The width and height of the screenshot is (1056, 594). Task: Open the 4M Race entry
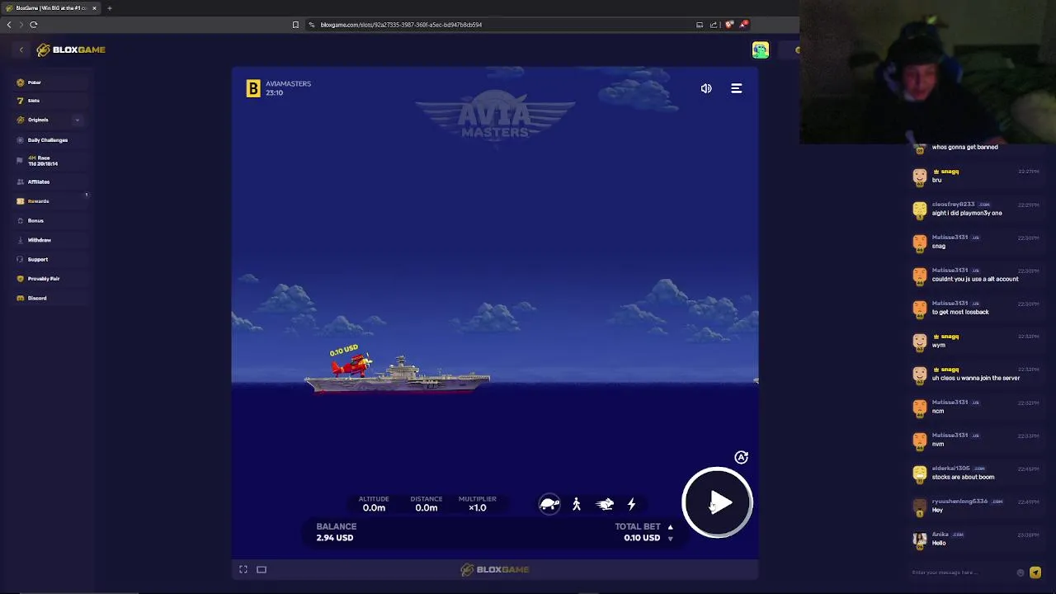click(49, 161)
